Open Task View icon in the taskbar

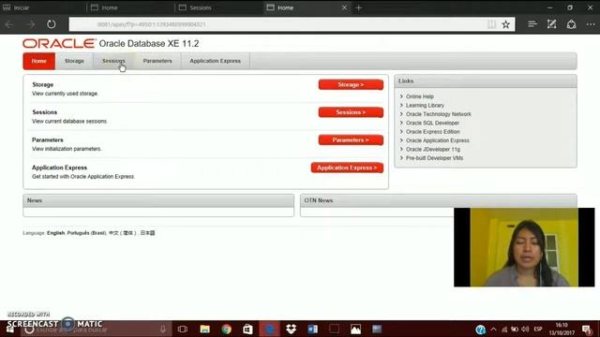pos(183,329)
